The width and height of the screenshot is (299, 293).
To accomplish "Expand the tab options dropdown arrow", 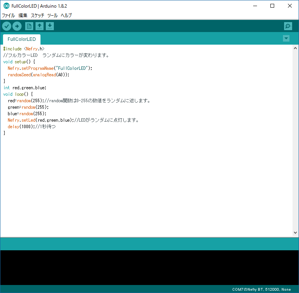I will point(286,38).
